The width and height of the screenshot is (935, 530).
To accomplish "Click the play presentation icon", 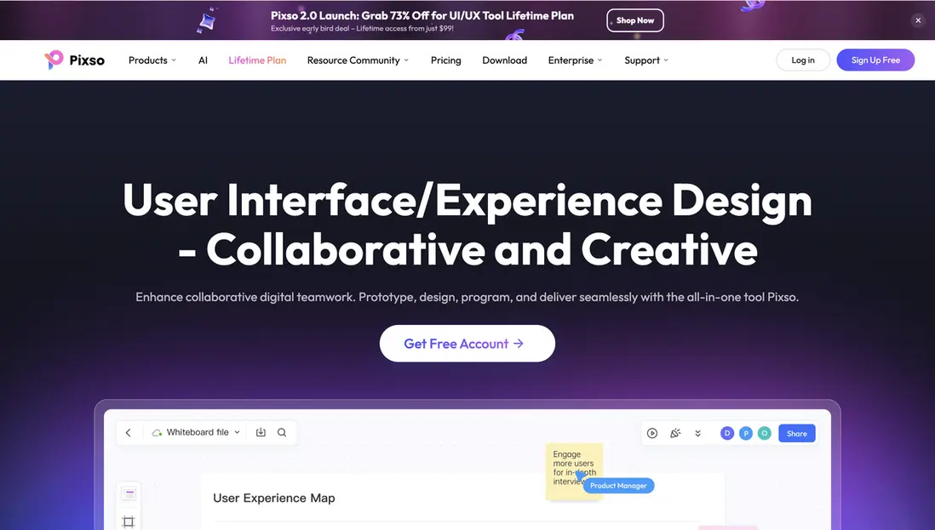I will (652, 434).
